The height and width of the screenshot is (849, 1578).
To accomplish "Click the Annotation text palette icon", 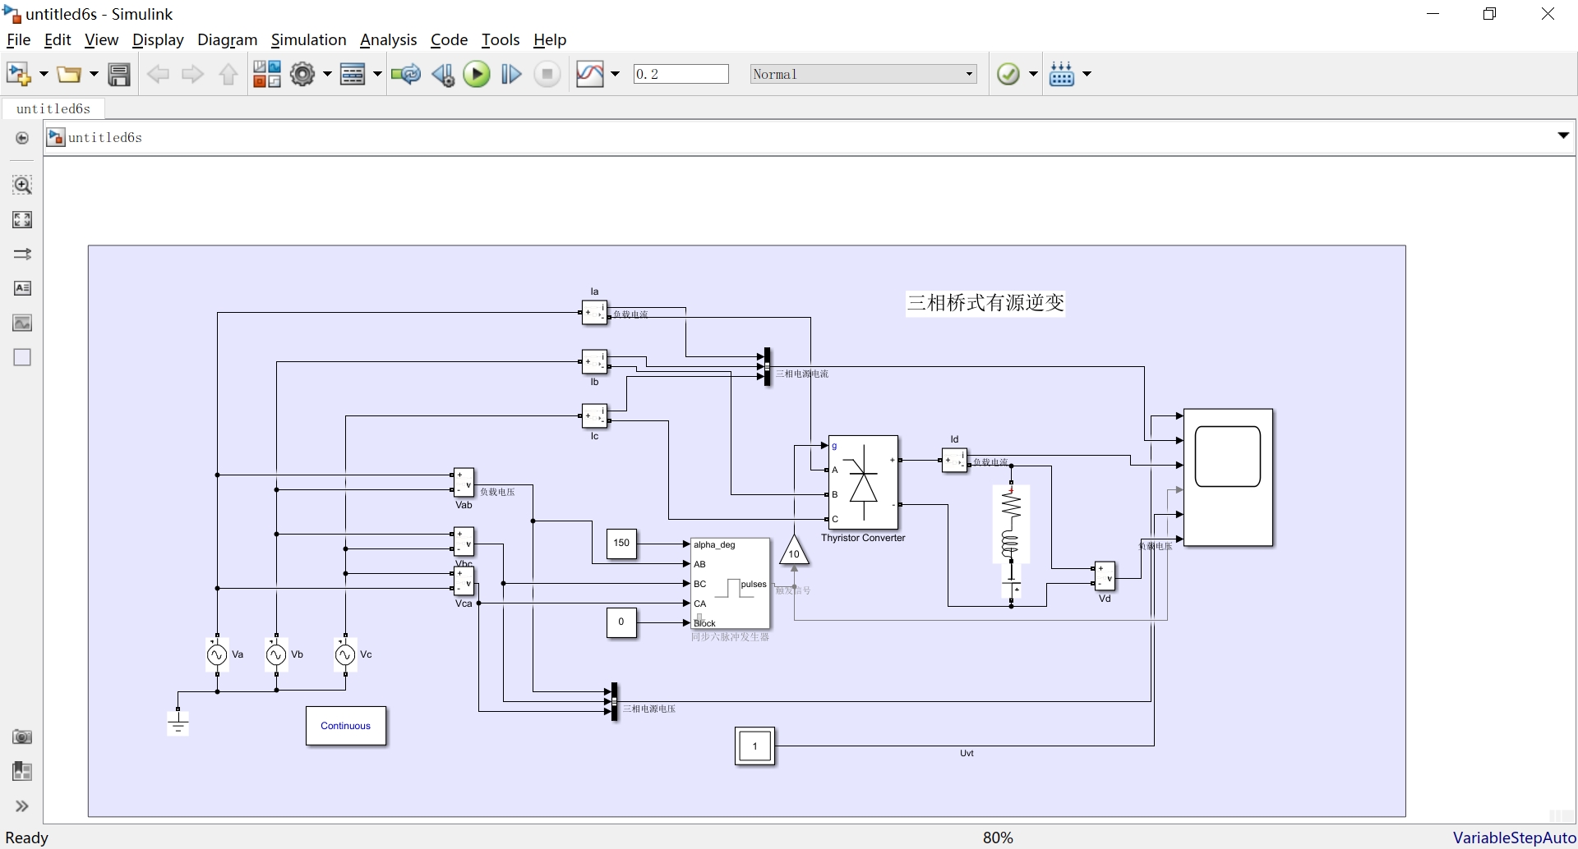I will pyautogui.click(x=22, y=288).
